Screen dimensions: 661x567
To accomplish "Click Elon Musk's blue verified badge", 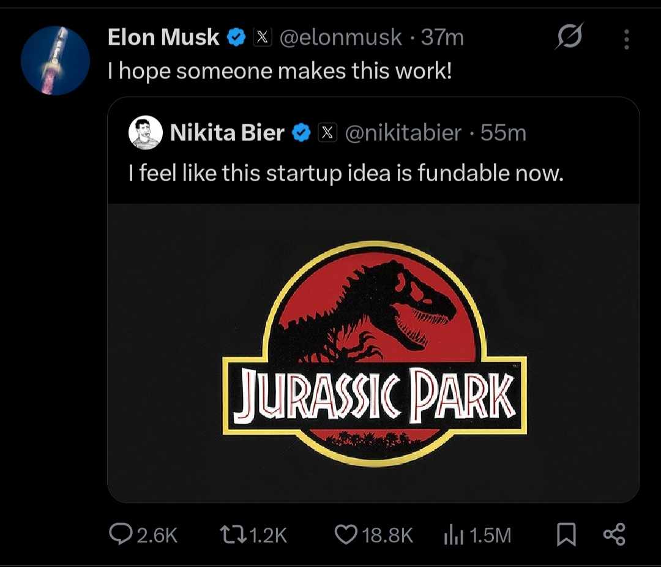I will 236,37.
